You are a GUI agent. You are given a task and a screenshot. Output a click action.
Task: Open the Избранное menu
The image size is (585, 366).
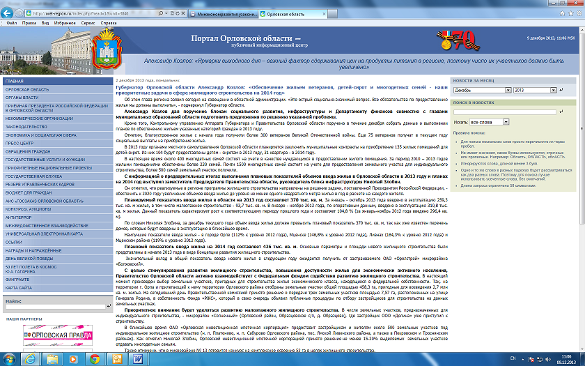(x=65, y=23)
